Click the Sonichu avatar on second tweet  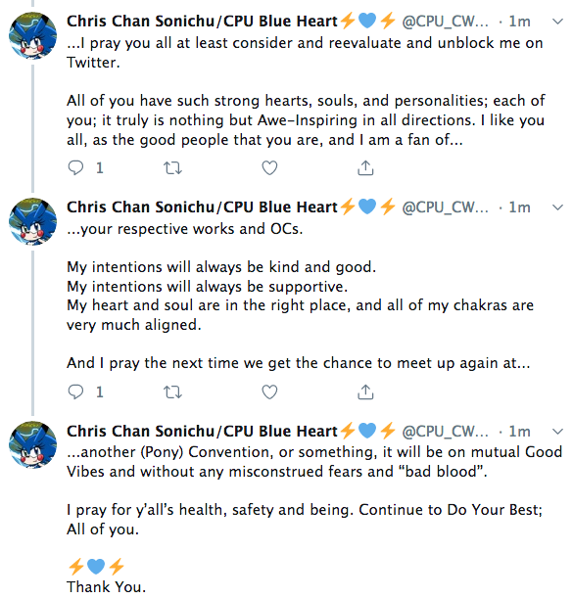pyautogui.click(x=32, y=221)
